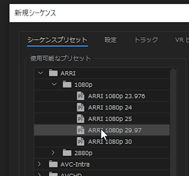Click the preset icon for ARRI 1080p 29.97
Screen dimensions: 189x176
coord(81,130)
